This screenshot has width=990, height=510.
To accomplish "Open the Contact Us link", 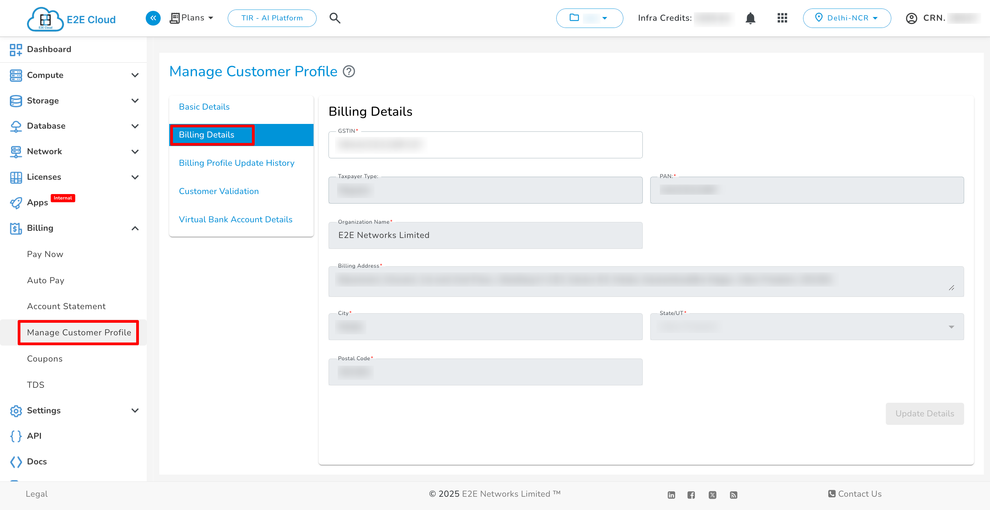I will click(x=855, y=494).
